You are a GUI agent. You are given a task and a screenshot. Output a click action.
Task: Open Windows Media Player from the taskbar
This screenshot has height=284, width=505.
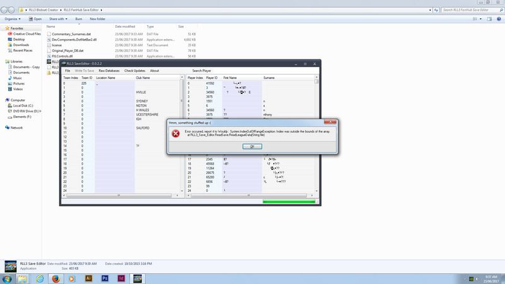click(72, 278)
